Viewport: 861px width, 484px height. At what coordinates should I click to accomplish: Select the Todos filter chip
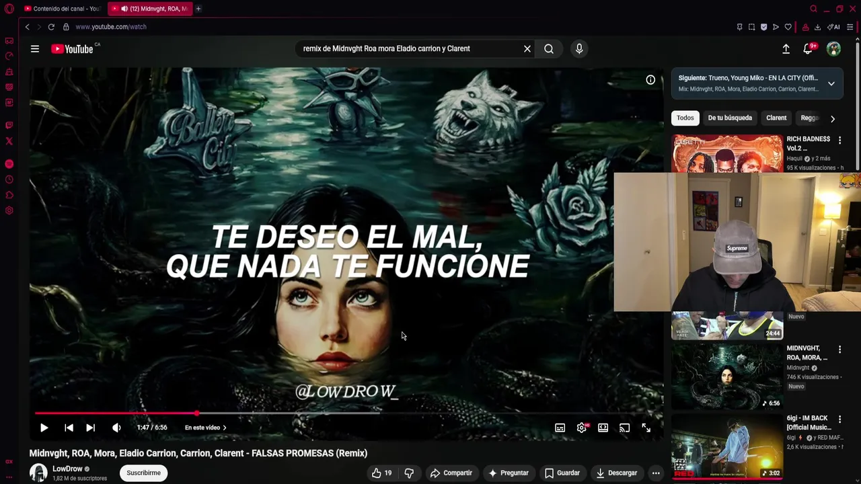click(x=685, y=118)
